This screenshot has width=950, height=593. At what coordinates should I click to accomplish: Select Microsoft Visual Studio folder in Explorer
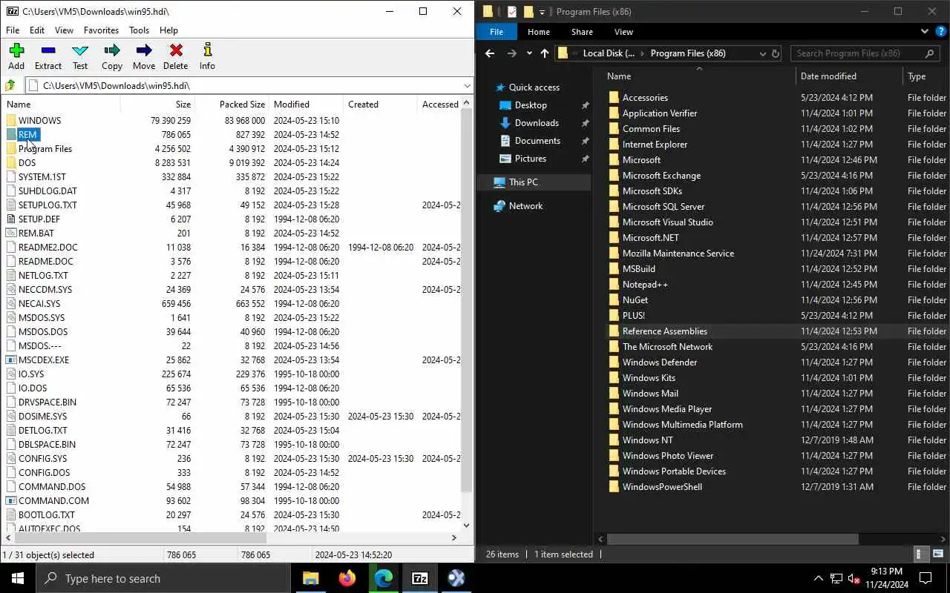pyautogui.click(x=667, y=222)
